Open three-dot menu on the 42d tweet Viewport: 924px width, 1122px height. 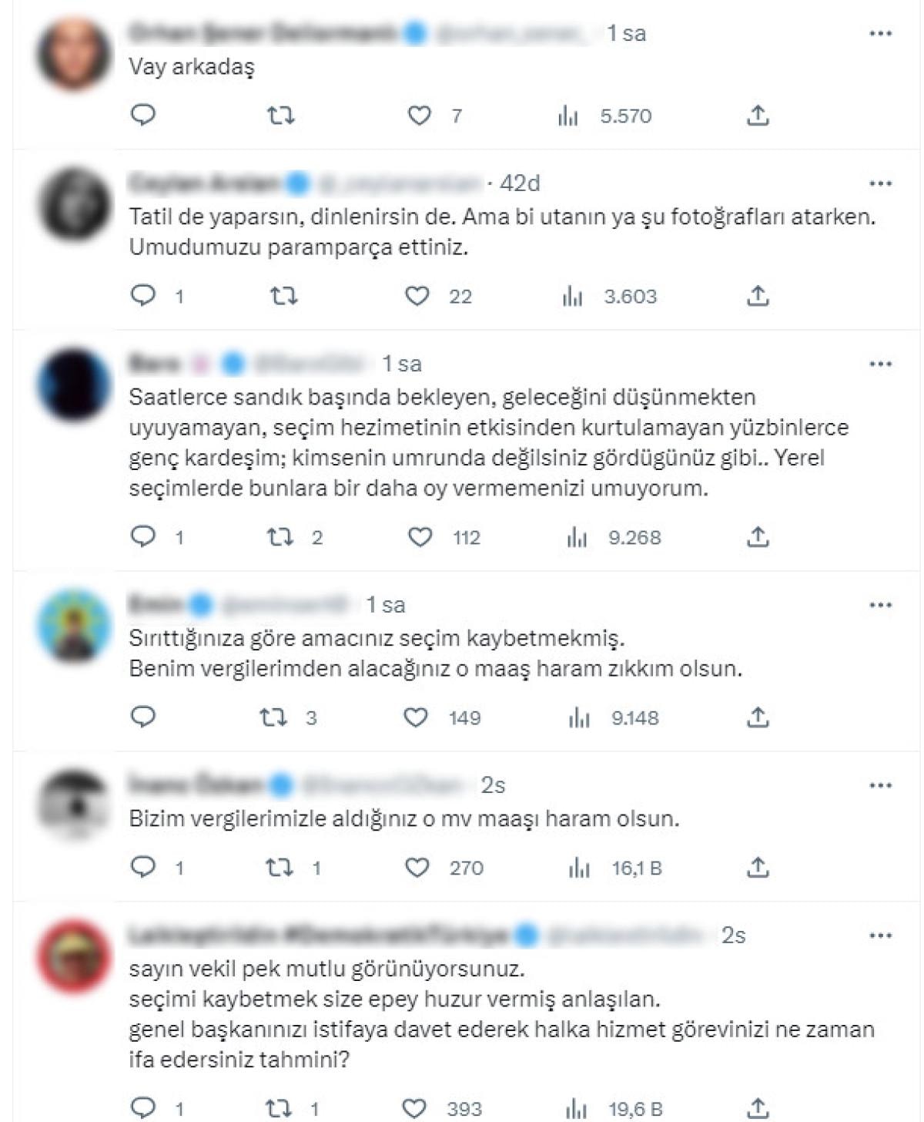coord(880,183)
